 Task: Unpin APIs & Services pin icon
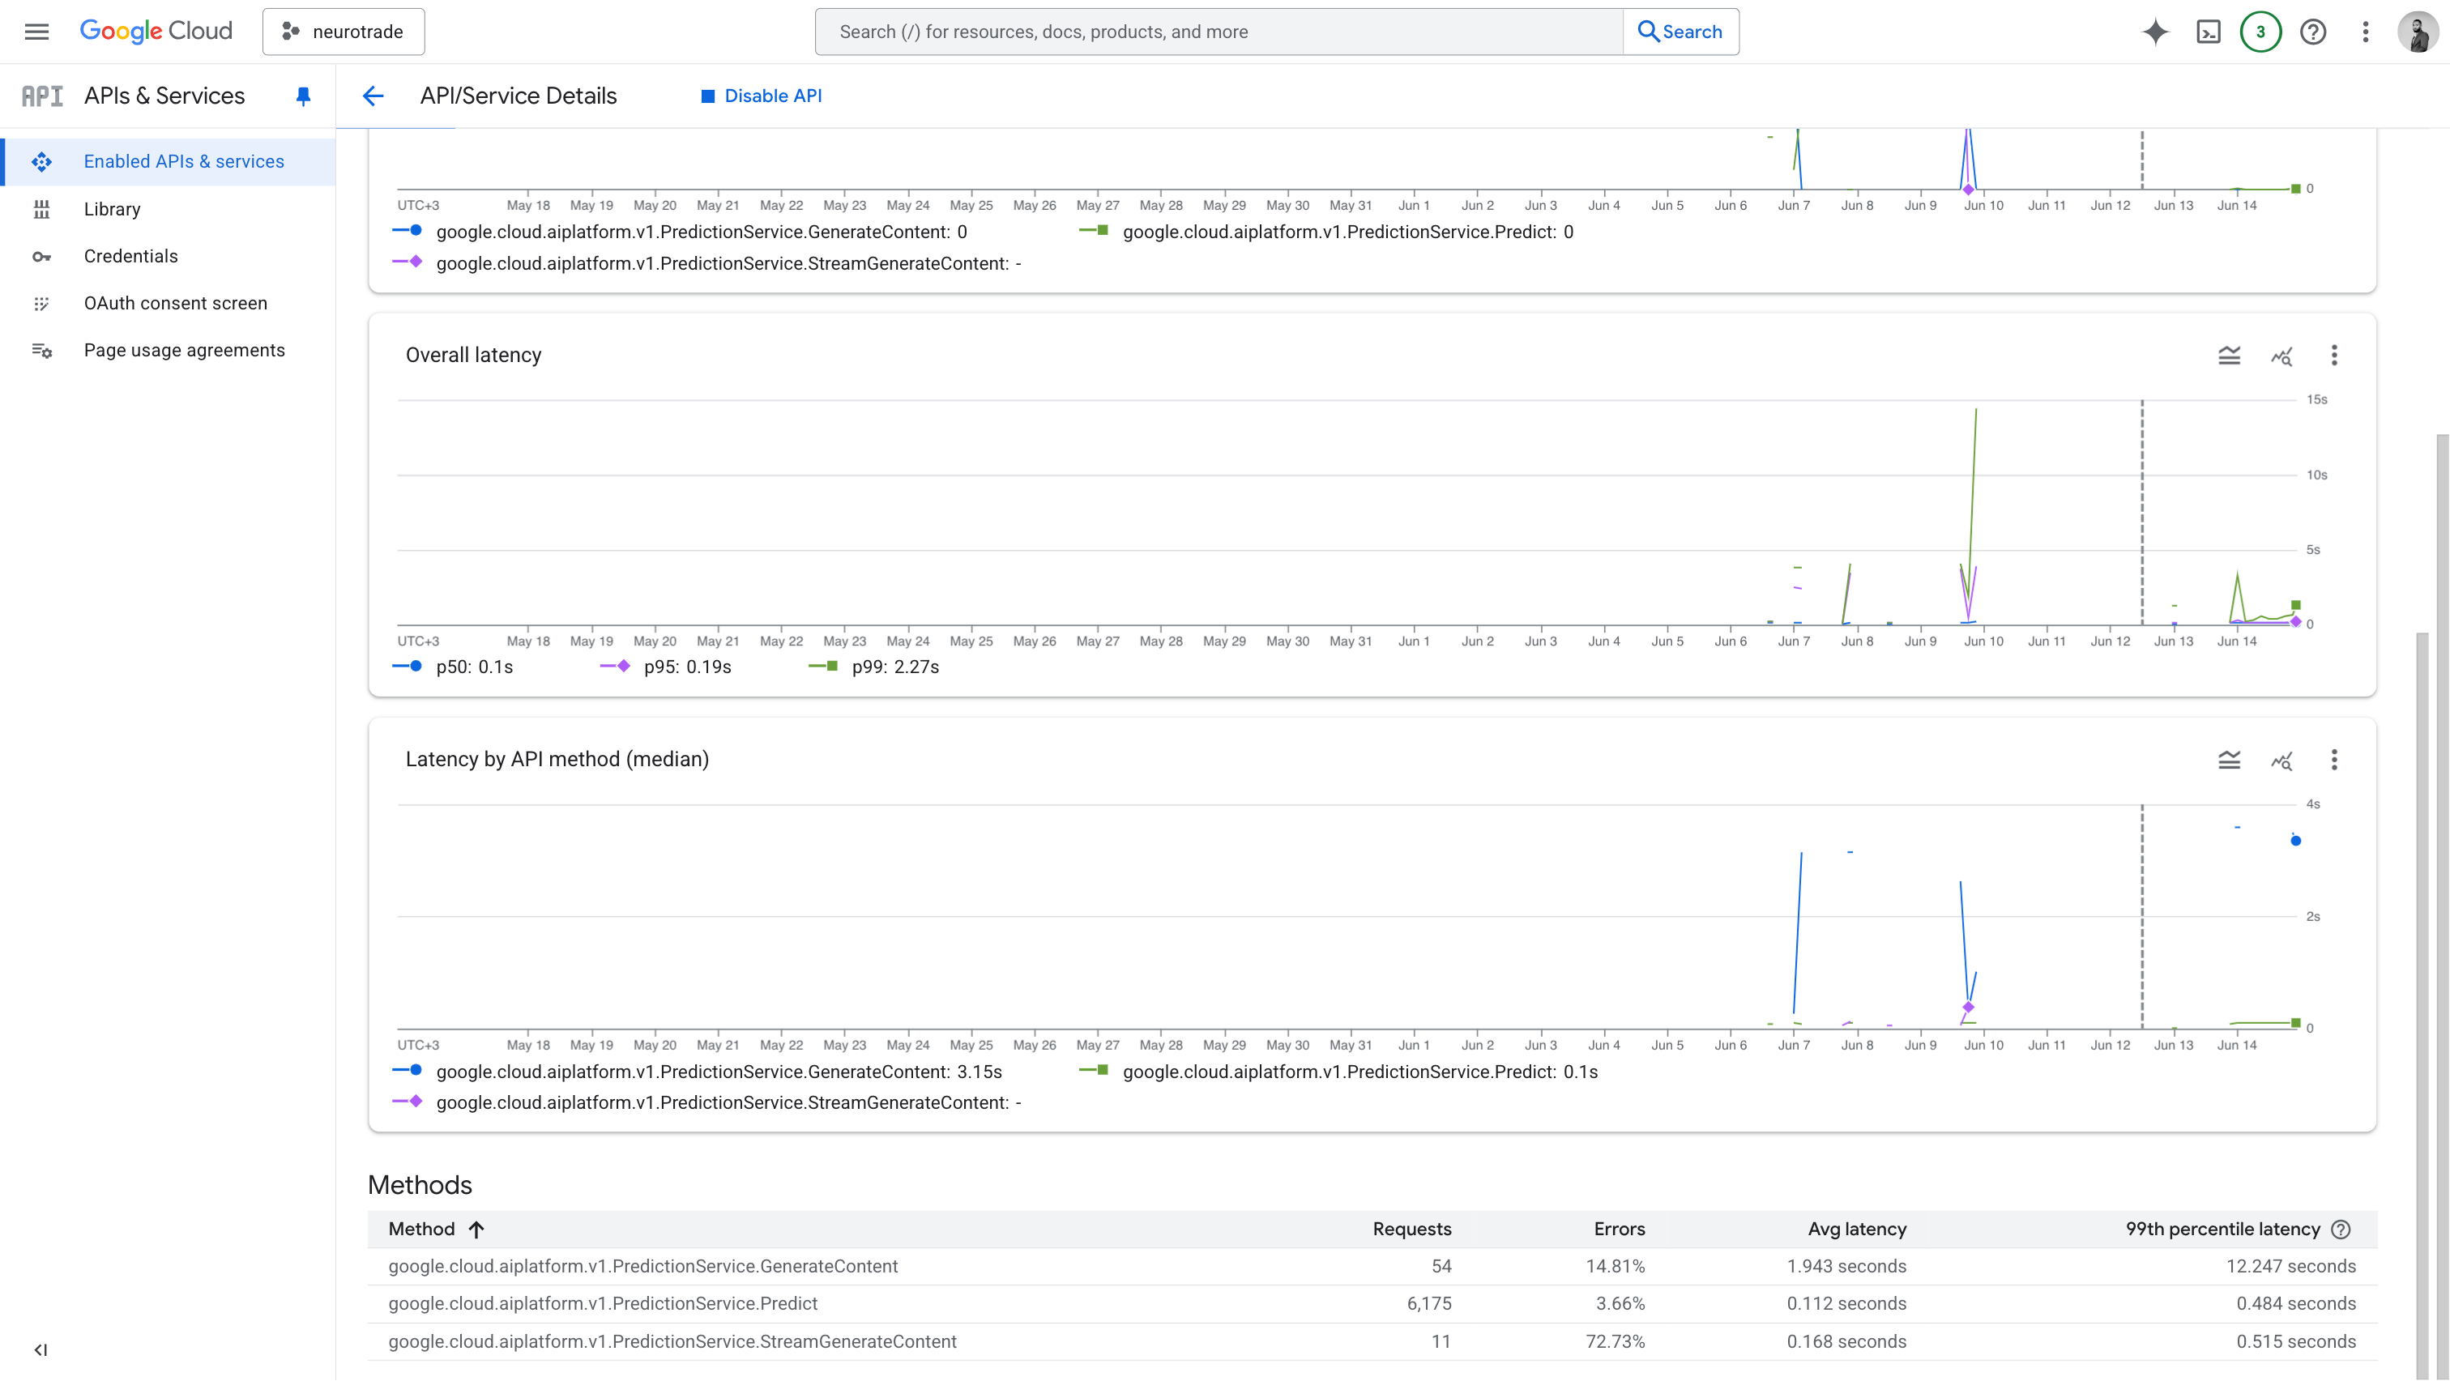pyautogui.click(x=303, y=96)
